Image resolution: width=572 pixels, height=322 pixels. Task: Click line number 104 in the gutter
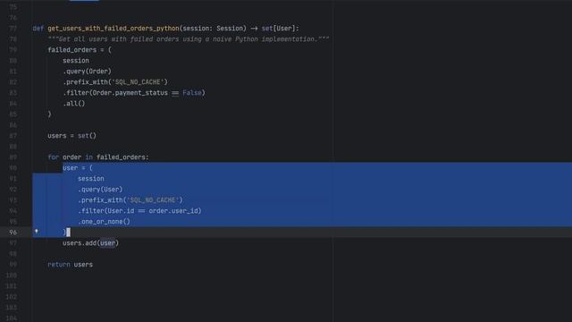(x=11, y=318)
